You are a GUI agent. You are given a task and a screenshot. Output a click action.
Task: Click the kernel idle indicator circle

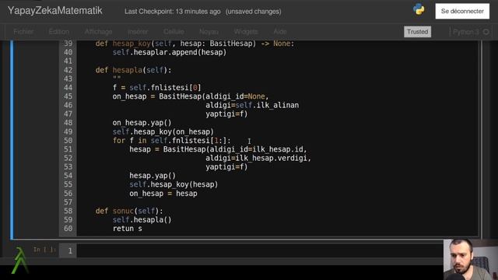click(486, 32)
